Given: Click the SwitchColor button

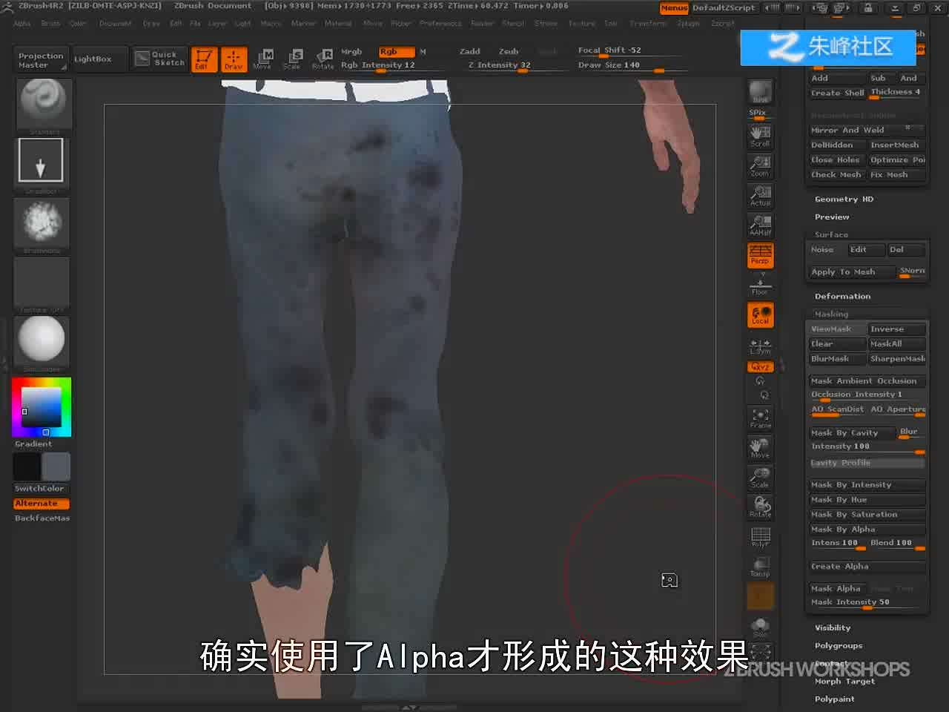Looking at the screenshot, I should tap(42, 489).
